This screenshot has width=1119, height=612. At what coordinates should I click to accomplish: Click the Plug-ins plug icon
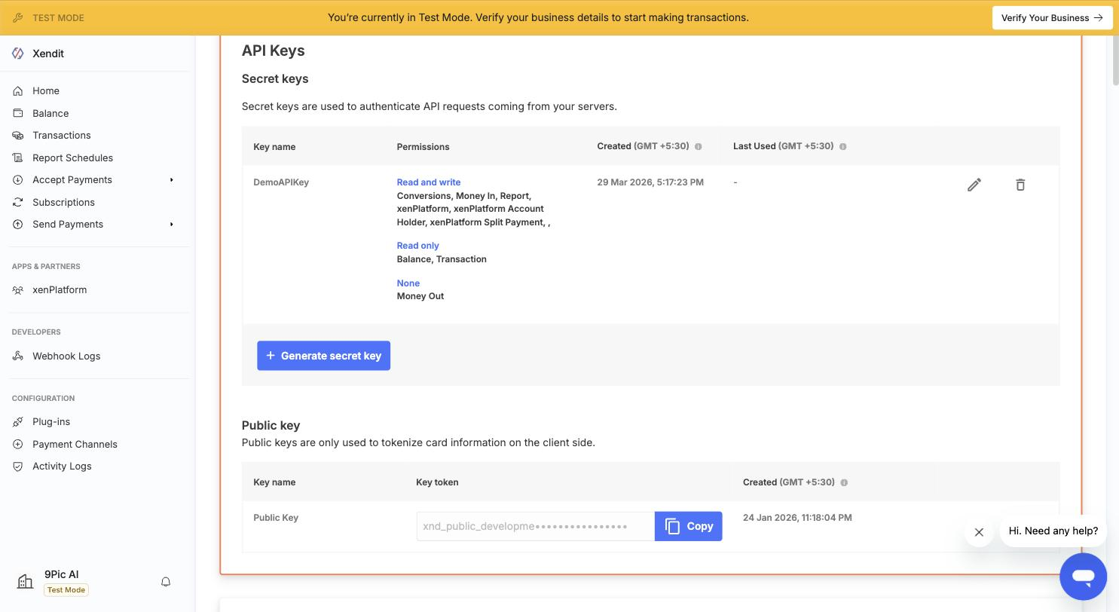click(18, 422)
